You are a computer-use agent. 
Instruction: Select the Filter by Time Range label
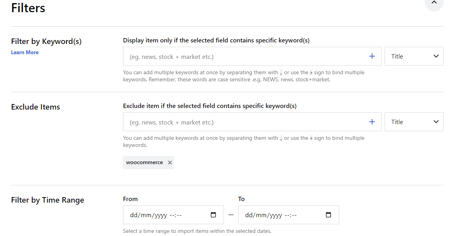(x=47, y=200)
